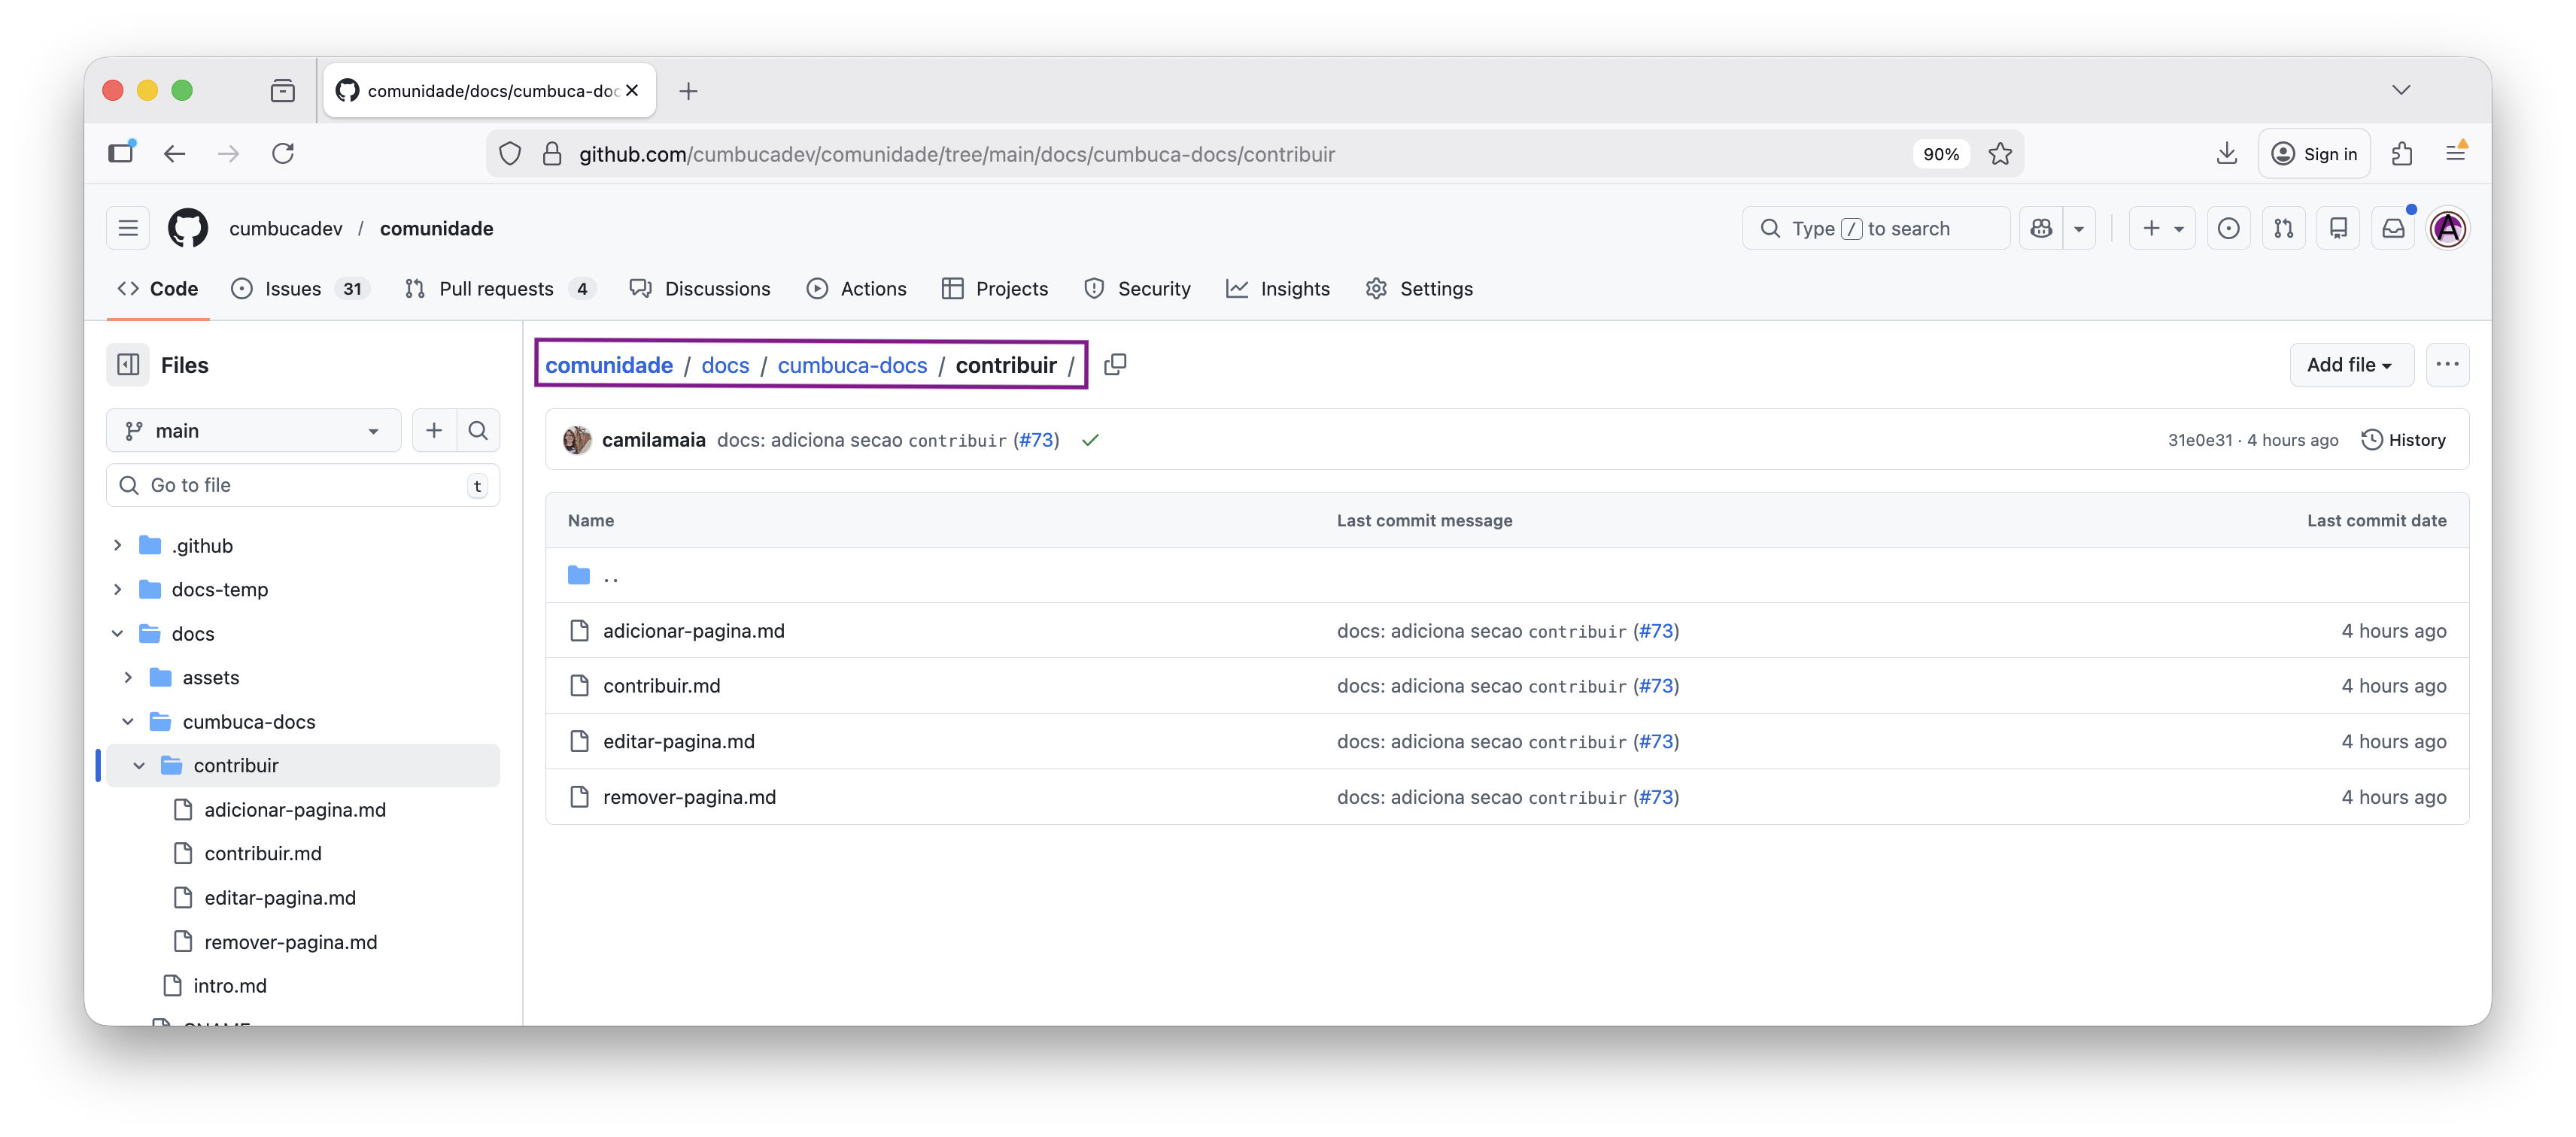Open browser extensions puzzle icon

pyautogui.click(x=2402, y=154)
